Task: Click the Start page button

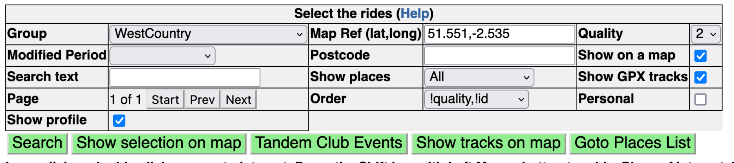Action: (165, 100)
